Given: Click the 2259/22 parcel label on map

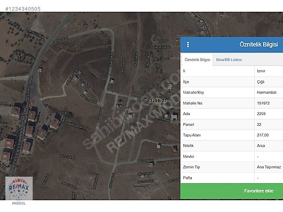Looking at the screenshot, I should tap(158, 101).
